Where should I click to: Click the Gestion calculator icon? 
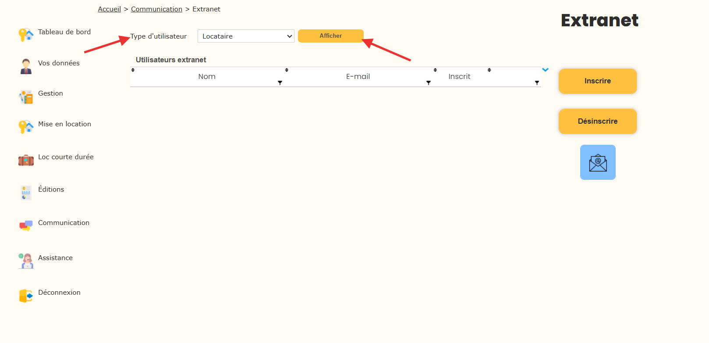pos(26,97)
